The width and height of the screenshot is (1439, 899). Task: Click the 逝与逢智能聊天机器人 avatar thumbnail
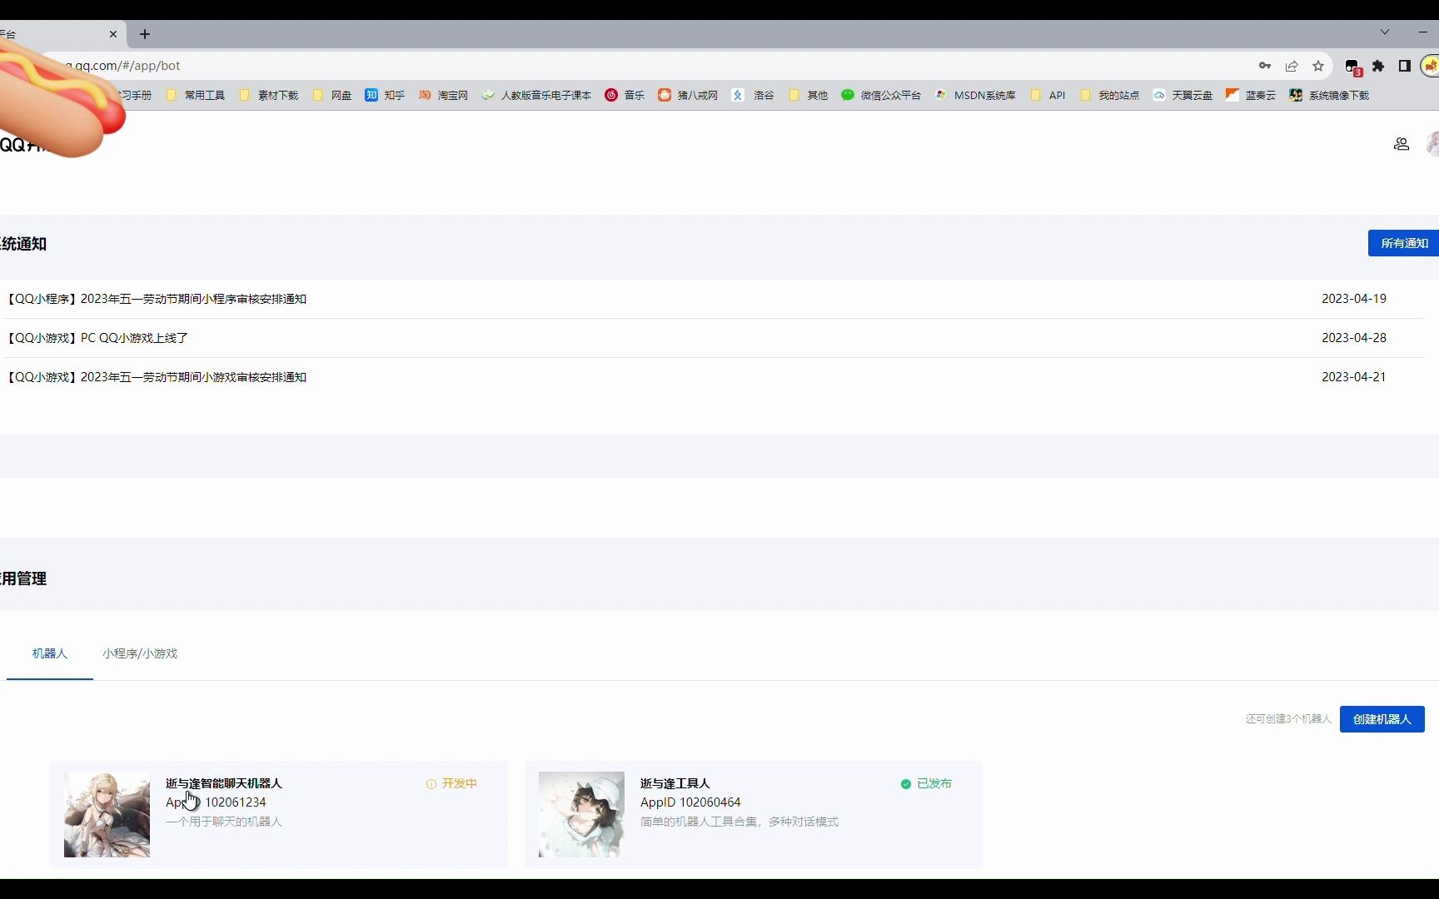pyautogui.click(x=107, y=815)
